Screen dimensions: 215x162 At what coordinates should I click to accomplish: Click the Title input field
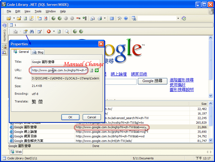[x=66, y=62]
